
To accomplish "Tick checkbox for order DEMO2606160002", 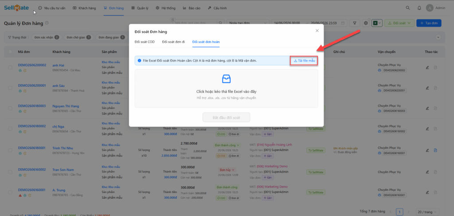I will 10,172.
